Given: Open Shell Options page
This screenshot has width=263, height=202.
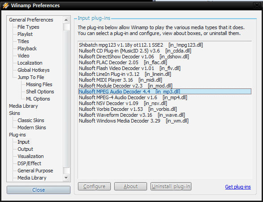Looking at the screenshot, I should tap(40, 92).
